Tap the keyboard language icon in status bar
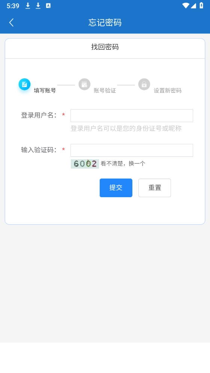 click(x=48, y=6)
